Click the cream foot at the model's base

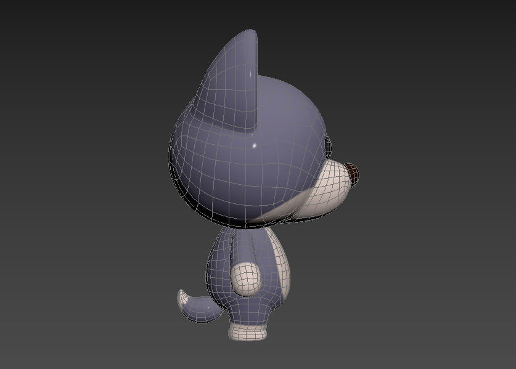pyautogui.click(x=248, y=331)
